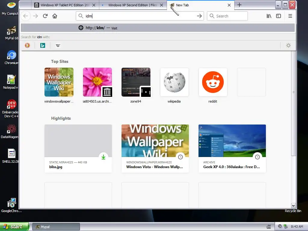This screenshot has width=308, height=231.
Task: Click the scrollbar down arrow
Action: click(x=294, y=205)
